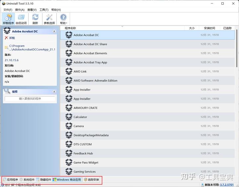Switch to the Trace install (追踪安装) tab
The height and width of the screenshot is (187, 239).
click(x=92, y=179)
